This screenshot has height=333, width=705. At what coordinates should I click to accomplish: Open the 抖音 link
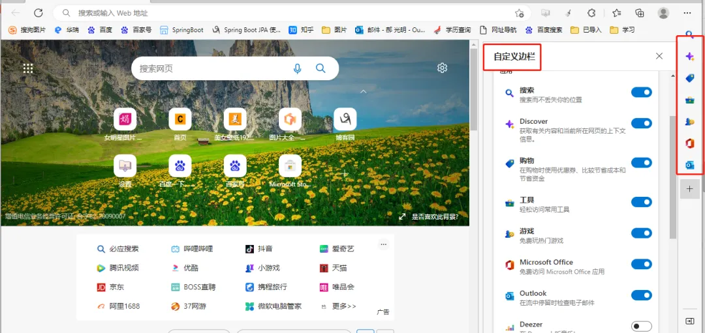[x=259, y=249]
